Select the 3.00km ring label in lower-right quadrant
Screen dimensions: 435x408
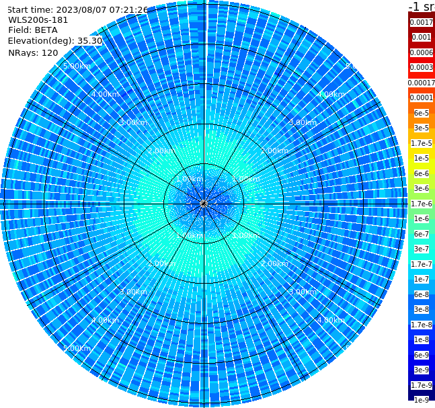(x=303, y=292)
